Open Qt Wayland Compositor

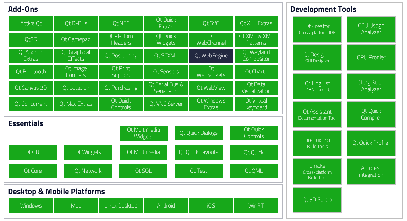(256, 55)
